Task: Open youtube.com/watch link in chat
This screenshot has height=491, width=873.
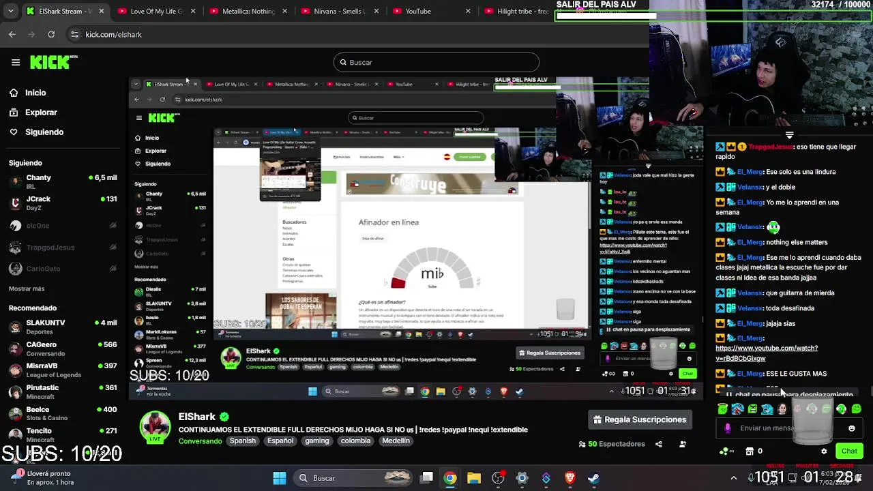Action: click(x=766, y=353)
